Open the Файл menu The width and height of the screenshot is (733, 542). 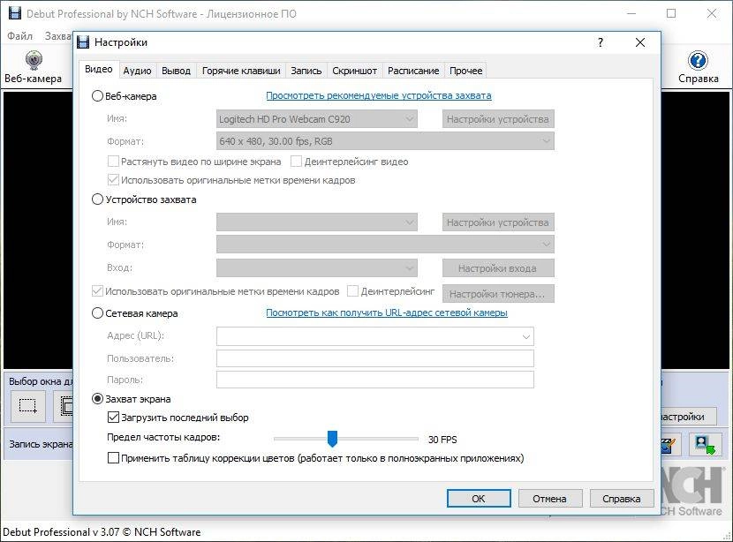[x=19, y=36]
